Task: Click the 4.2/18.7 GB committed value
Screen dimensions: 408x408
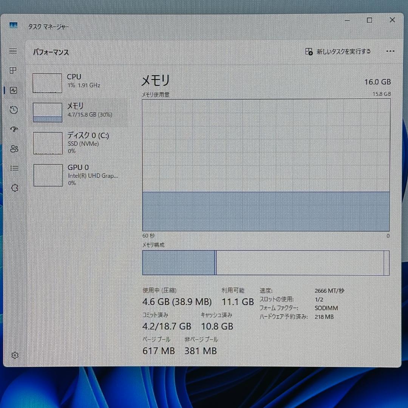Action: (167, 326)
